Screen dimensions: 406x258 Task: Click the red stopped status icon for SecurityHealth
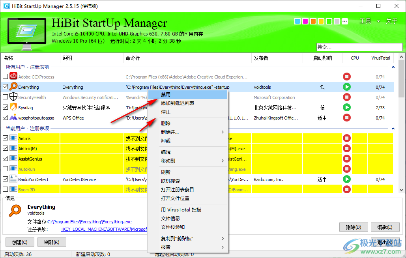pos(347,97)
